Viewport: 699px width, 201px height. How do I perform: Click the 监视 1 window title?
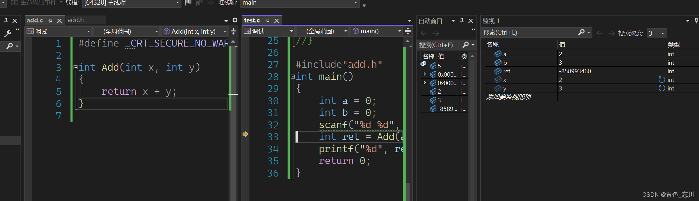(491, 21)
